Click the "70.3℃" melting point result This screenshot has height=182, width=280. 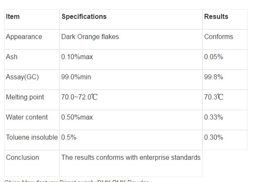214,97
